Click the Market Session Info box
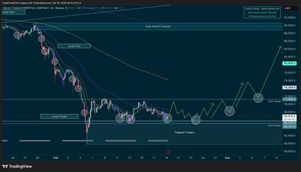This screenshot has height=172, width=301. [x=262, y=12]
